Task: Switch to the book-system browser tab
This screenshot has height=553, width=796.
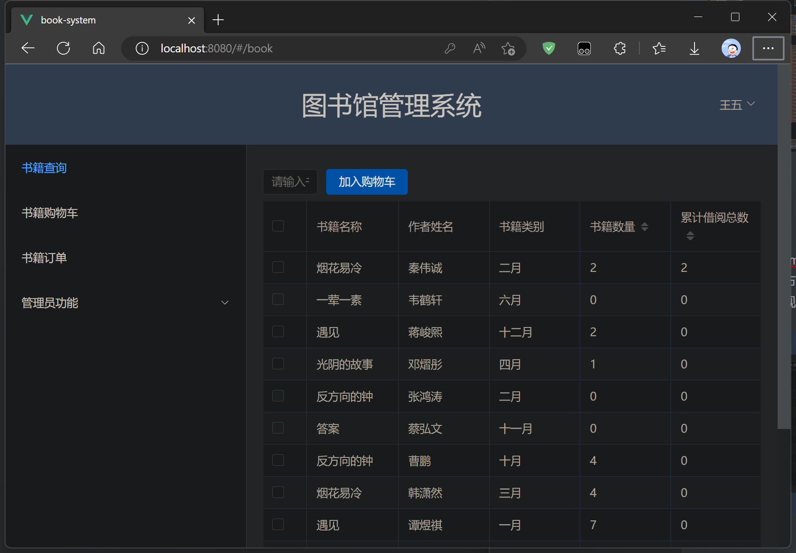Action: pos(107,20)
